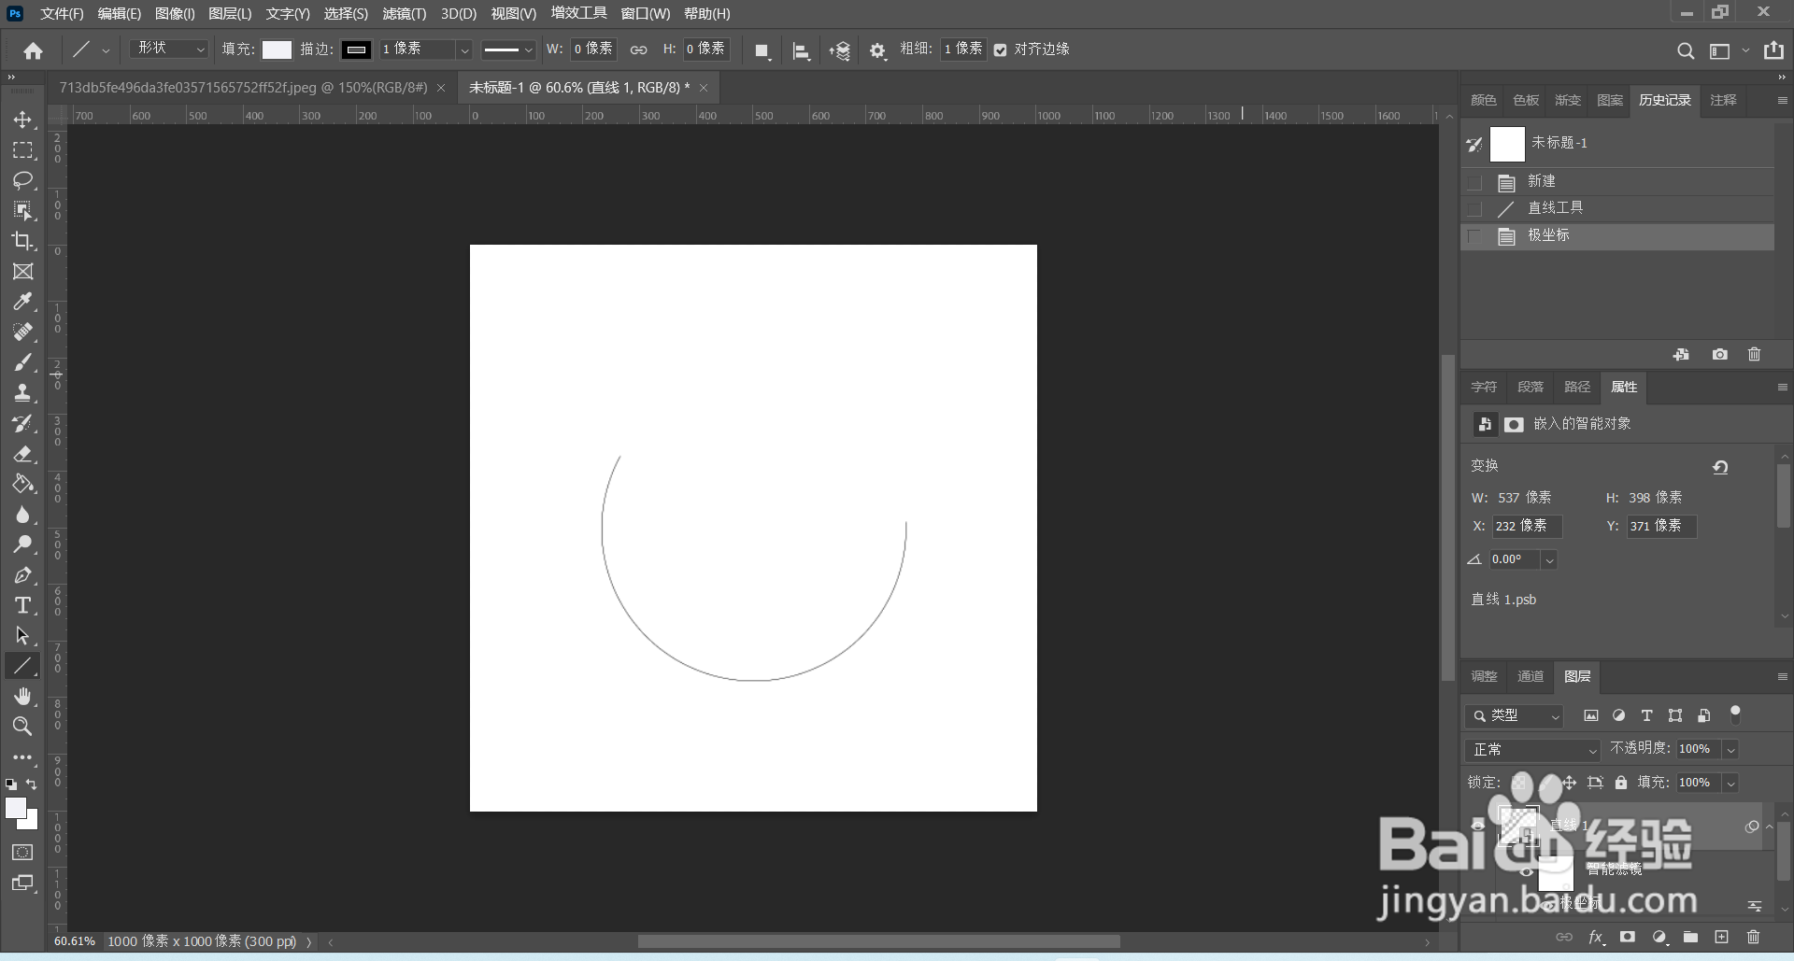Viewport: 1794px width, 961px height.
Task: Click the share icon
Action: (x=1773, y=50)
